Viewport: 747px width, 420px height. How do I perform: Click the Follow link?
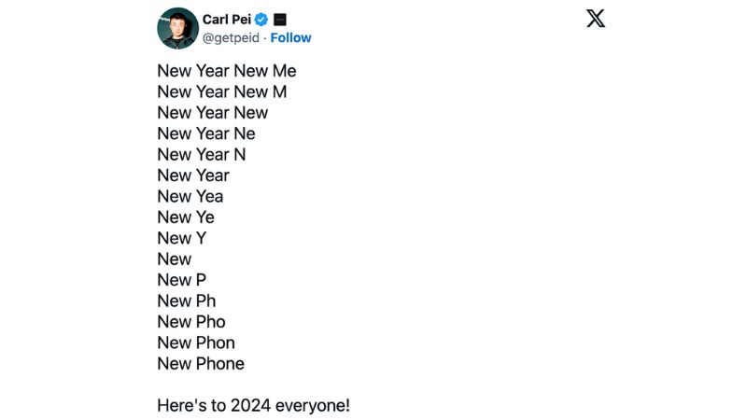click(x=291, y=38)
